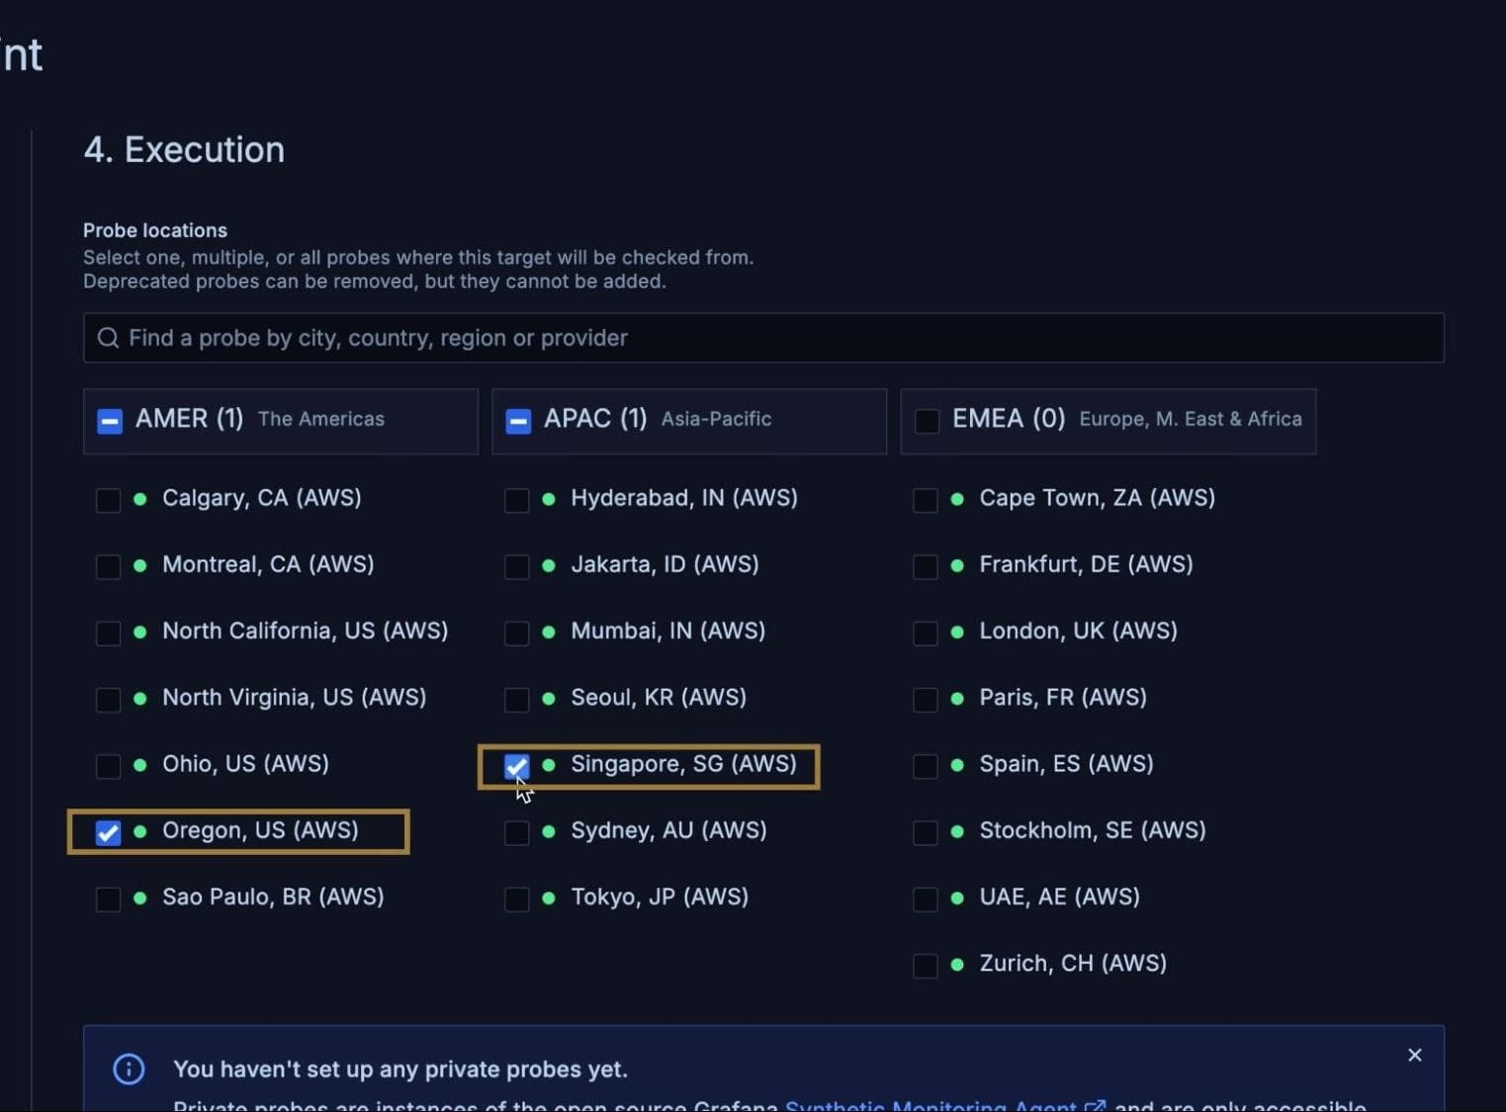Check the Tokyo, JP probe
The image size is (1506, 1112).
coord(516,898)
